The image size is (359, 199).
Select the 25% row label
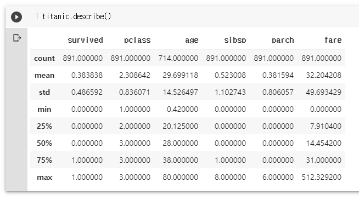pyautogui.click(x=44, y=126)
